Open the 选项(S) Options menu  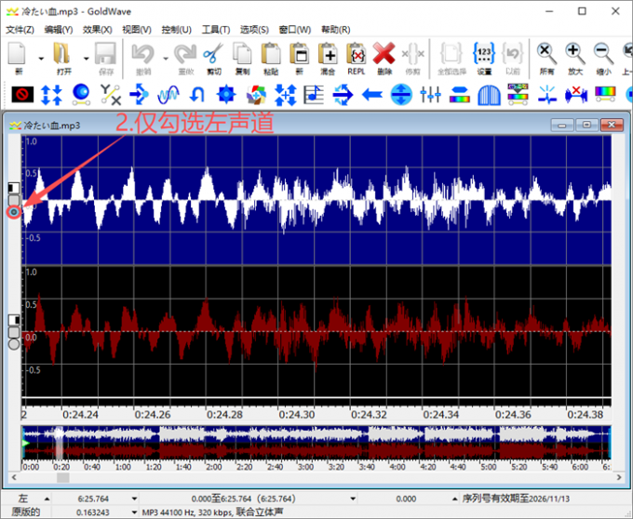point(254,30)
